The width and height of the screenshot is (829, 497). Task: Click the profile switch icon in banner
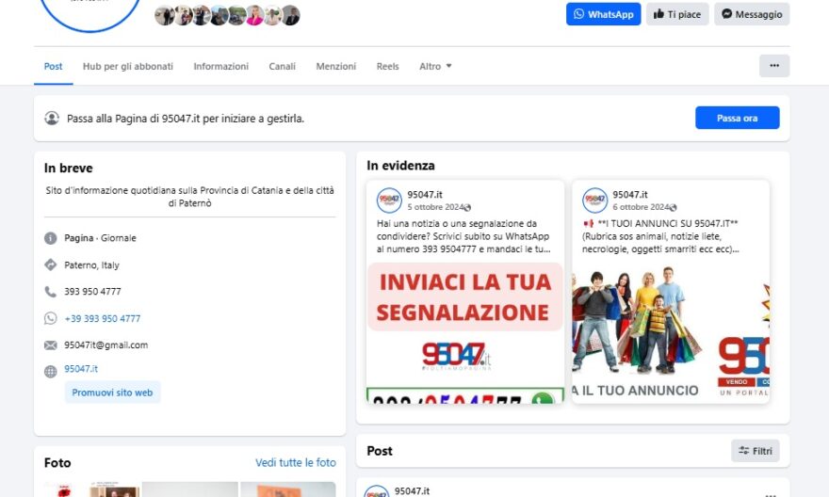(52, 118)
